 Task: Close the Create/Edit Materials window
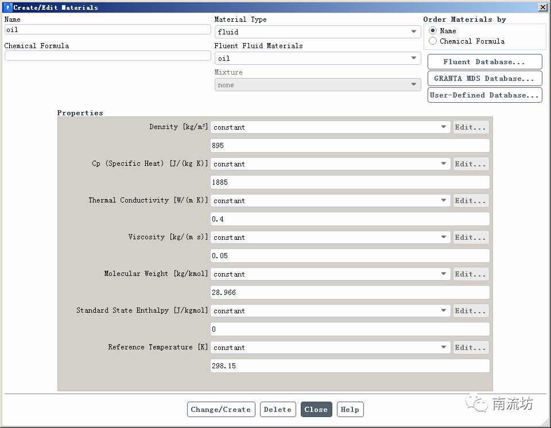click(x=542, y=7)
